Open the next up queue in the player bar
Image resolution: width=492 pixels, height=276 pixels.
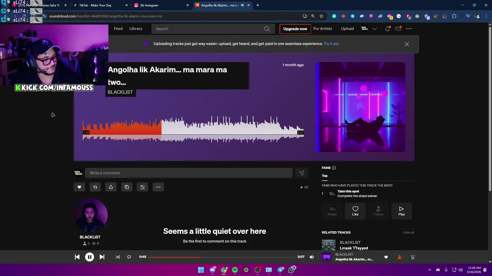pyautogui.click(x=412, y=257)
